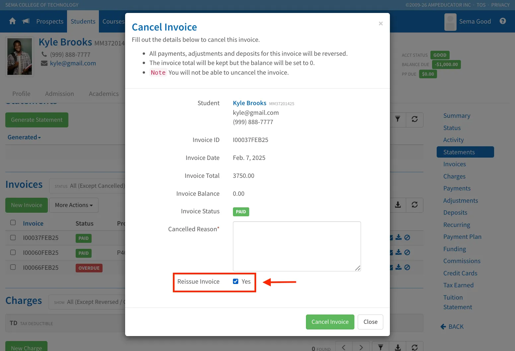Viewport: 515px width, 351px height.
Task: Click cancel icon for invoice I00060FEB25
Action: pos(407,252)
